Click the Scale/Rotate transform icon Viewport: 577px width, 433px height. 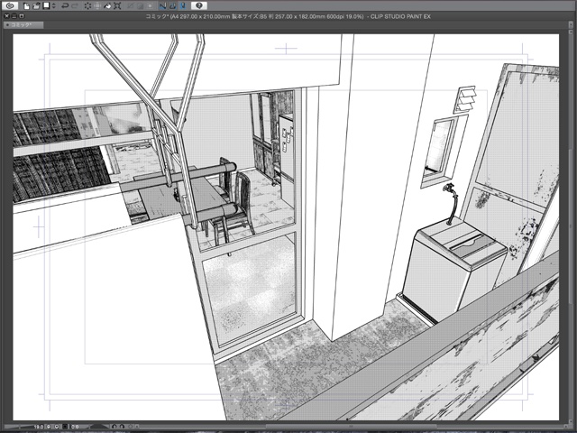117,6
